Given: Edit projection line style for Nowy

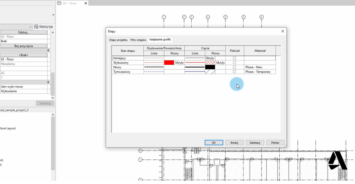Looking at the screenshot, I should pyautogui.click(x=154, y=67).
